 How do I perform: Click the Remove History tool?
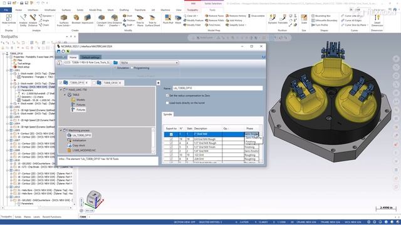point(236,16)
